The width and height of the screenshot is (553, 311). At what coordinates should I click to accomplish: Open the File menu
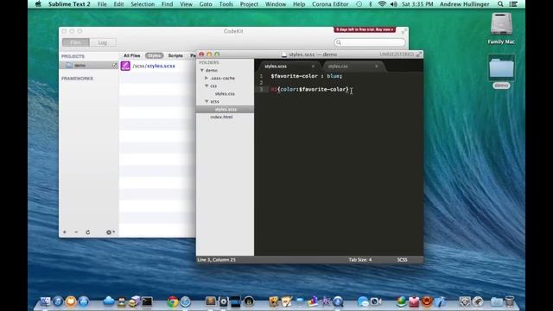pos(102,4)
